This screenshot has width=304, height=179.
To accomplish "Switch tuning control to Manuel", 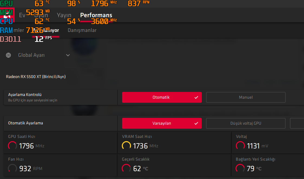I will click(246, 97).
